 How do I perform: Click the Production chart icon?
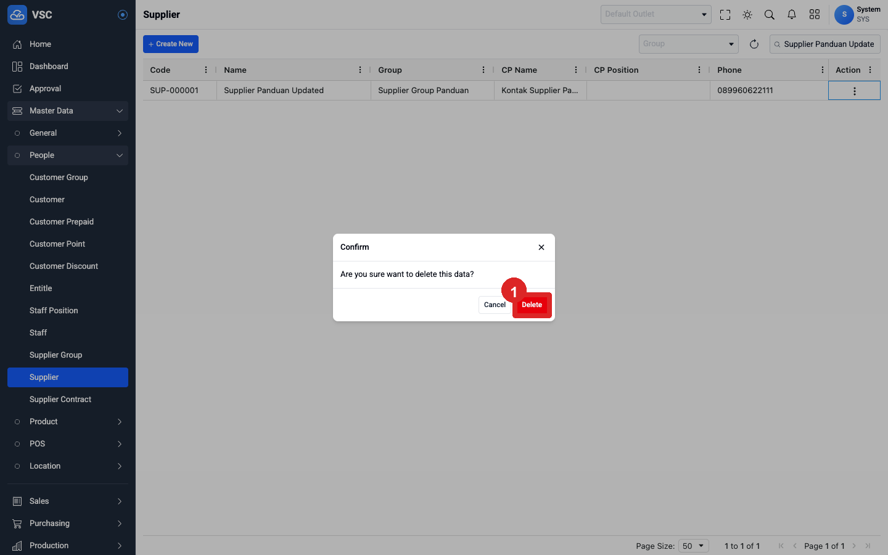point(17,546)
